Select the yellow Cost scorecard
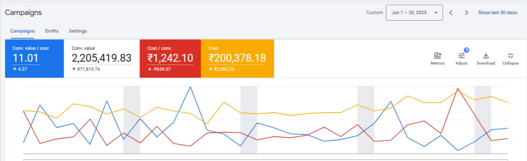Viewport: 527px width, 161px height. point(237,59)
